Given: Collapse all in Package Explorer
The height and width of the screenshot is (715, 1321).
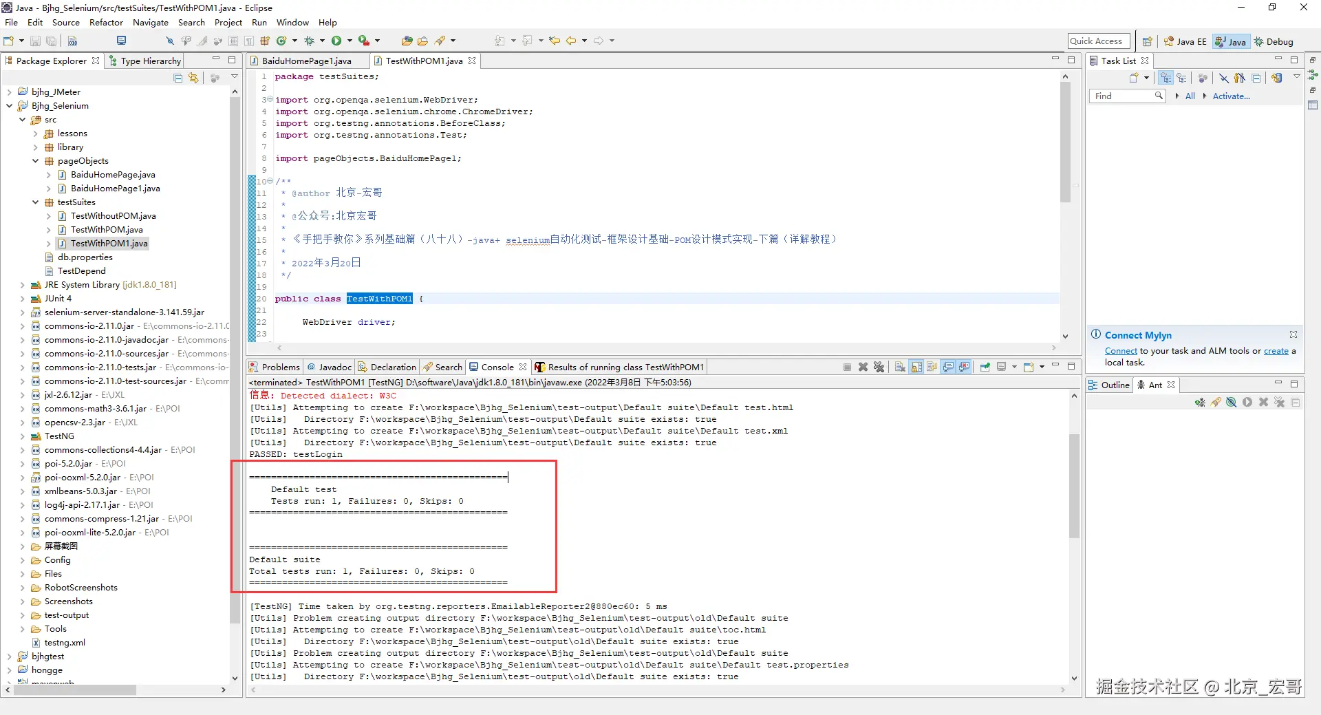Looking at the screenshot, I should pos(178,78).
